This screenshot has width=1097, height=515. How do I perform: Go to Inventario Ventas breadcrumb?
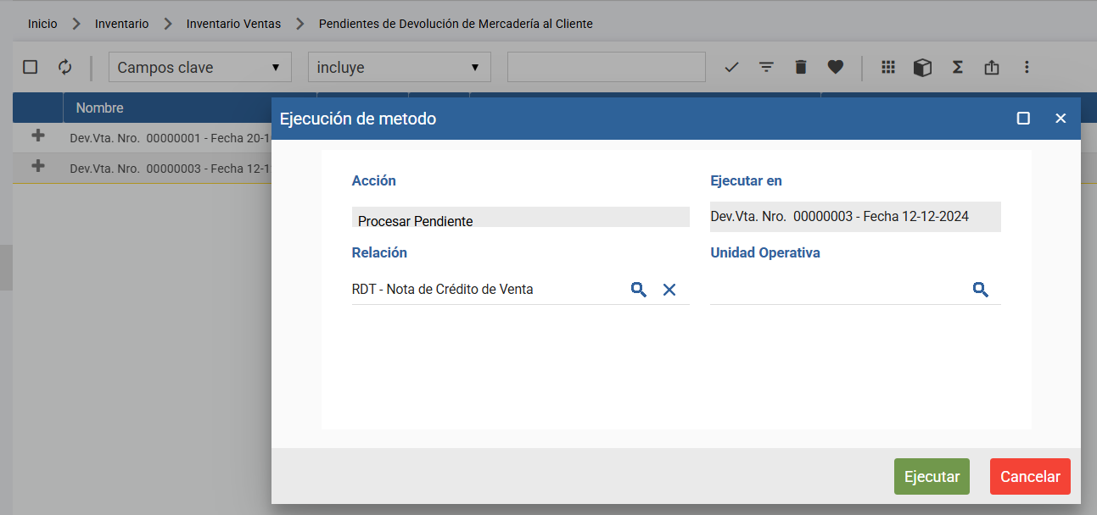click(233, 24)
